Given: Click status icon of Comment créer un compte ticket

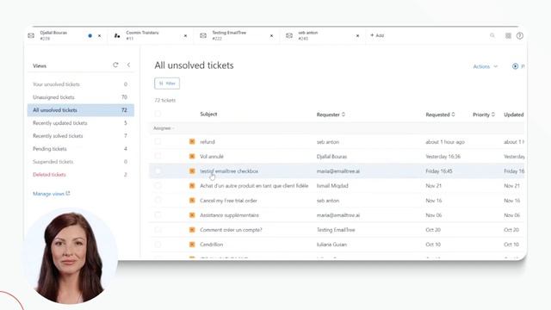Looking at the screenshot, I should [192, 230].
